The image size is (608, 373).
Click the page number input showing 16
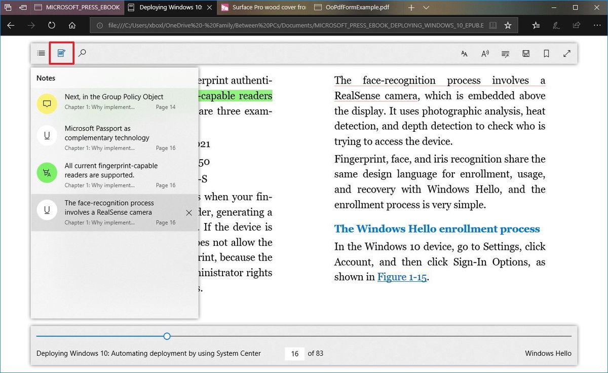click(x=294, y=353)
